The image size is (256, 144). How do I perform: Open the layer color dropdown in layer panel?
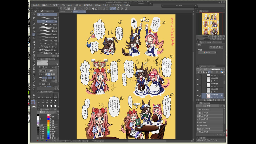pyautogui.click(x=222, y=72)
